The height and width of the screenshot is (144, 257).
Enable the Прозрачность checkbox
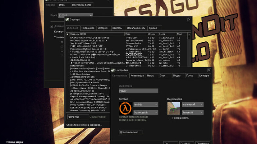coord(170,118)
